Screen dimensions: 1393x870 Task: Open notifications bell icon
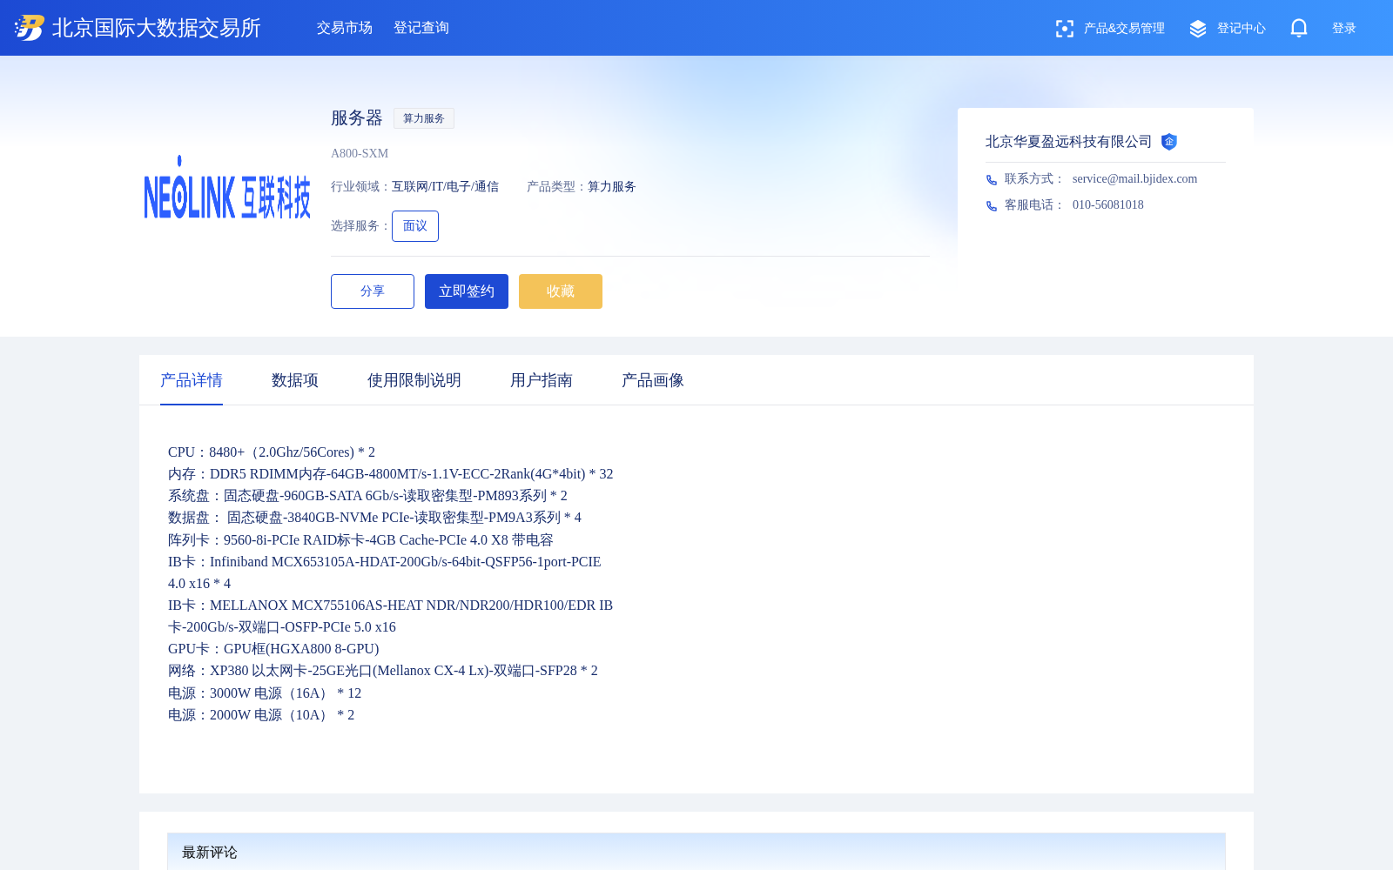click(x=1299, y=29)
